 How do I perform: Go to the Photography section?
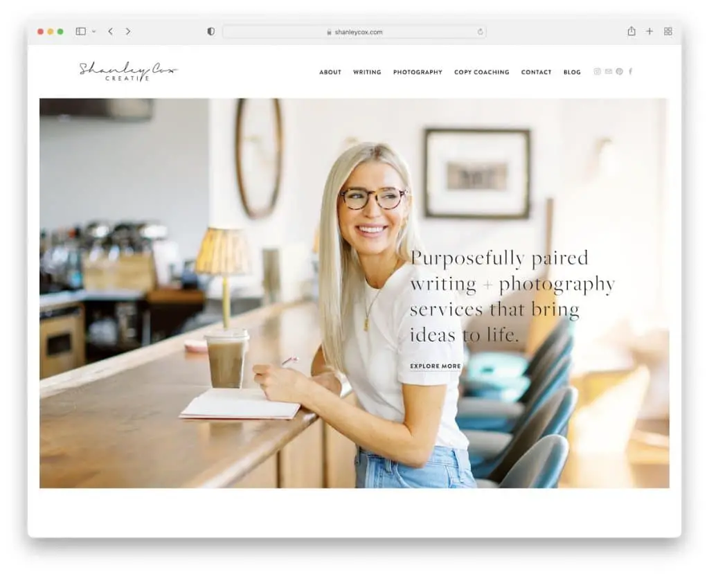(418, 72)
